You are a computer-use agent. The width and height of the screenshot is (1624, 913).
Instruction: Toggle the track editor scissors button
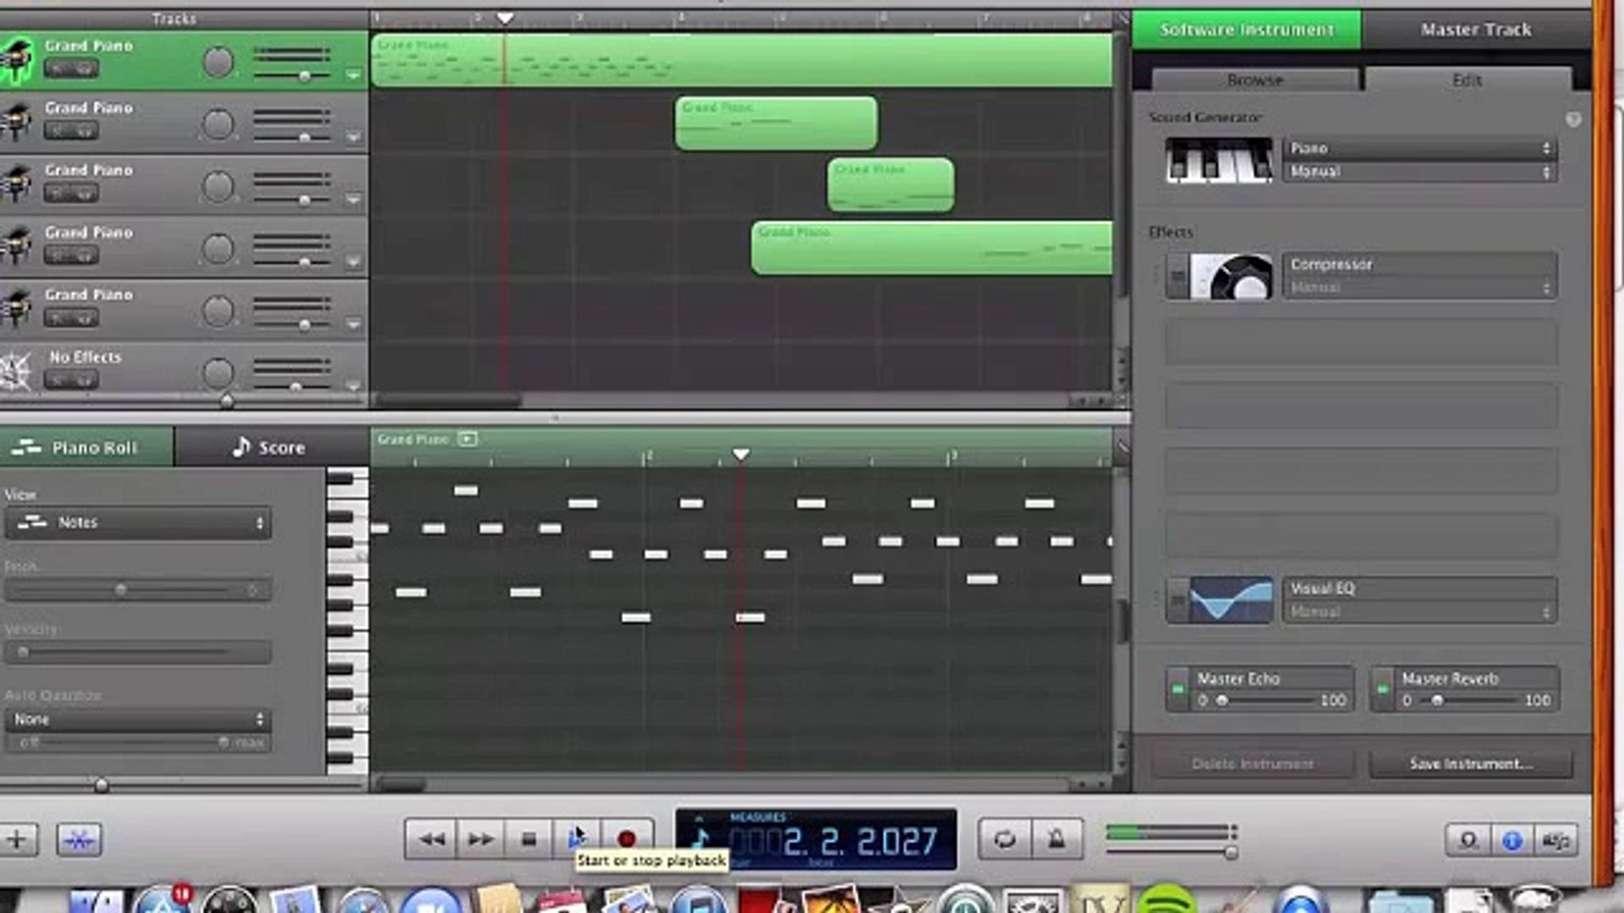pyautogui.click(x=79, y=839)
